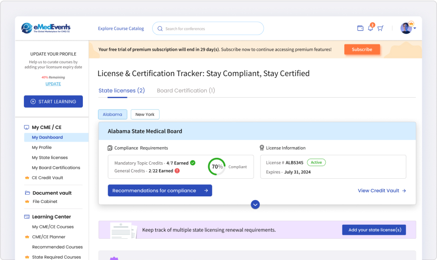Click the My CME / CE section icon
Screen dimensions: 437x260
26,127
